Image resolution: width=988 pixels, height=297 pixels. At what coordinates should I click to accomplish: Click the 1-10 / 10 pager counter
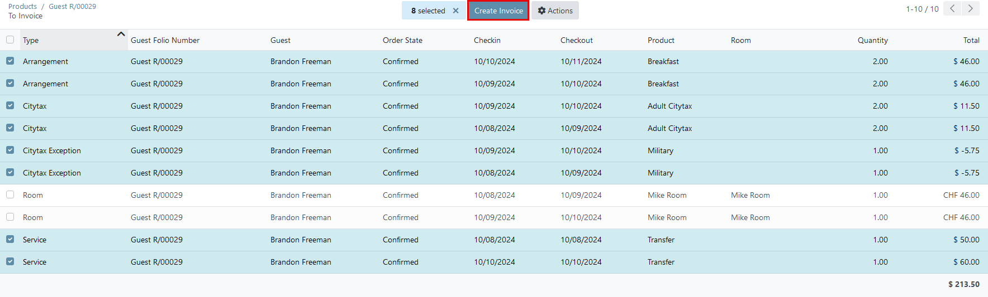click(922, 9)
